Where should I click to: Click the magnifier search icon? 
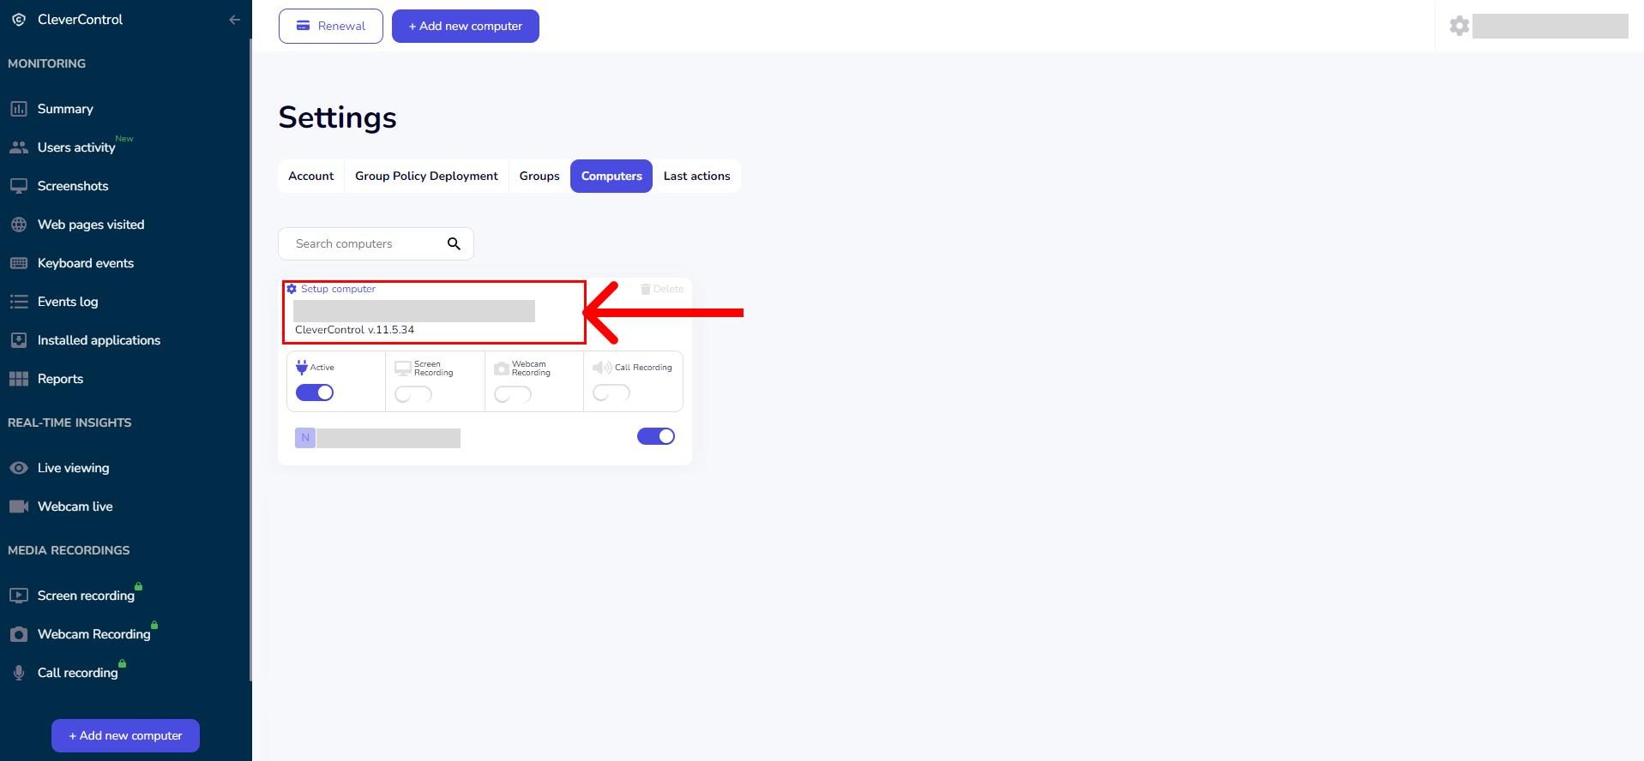[x=454, y=244]
